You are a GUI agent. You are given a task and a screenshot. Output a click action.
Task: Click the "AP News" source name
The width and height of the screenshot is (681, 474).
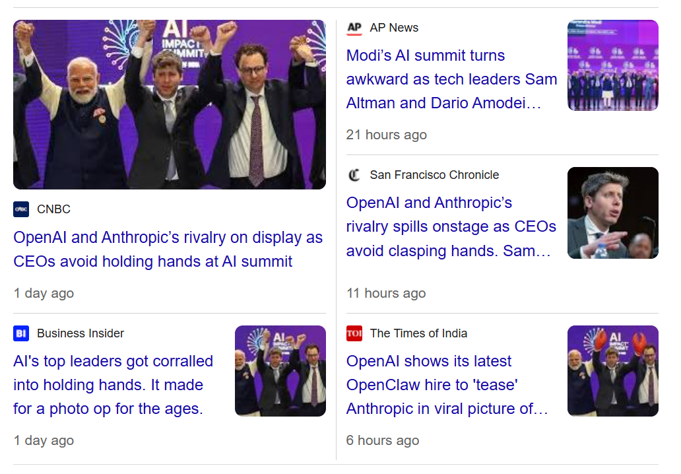[x=394, y=28]
